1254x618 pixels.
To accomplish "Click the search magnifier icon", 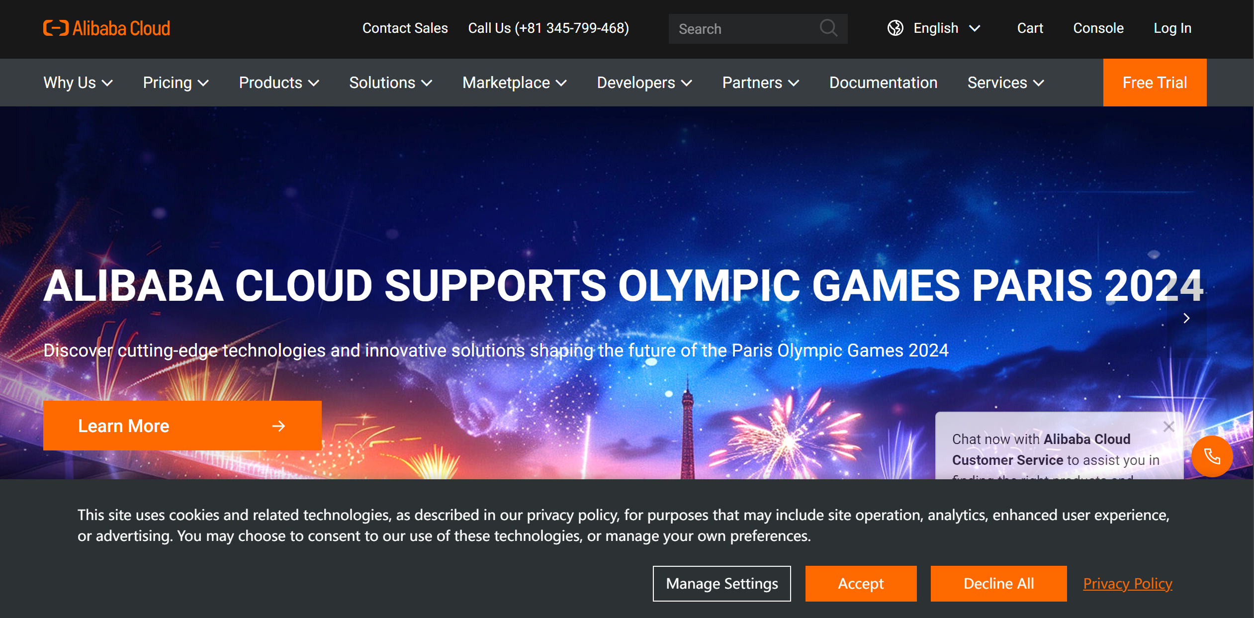I will pos(828,28).
